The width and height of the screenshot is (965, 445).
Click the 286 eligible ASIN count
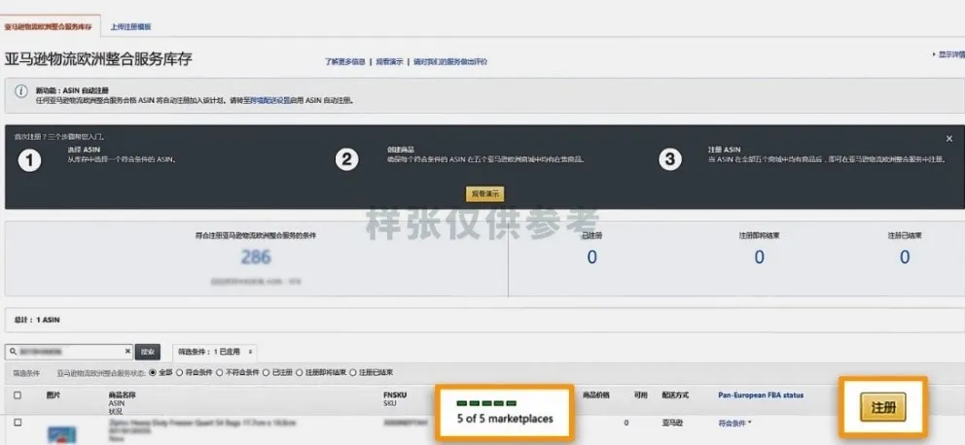pos(256,257)
